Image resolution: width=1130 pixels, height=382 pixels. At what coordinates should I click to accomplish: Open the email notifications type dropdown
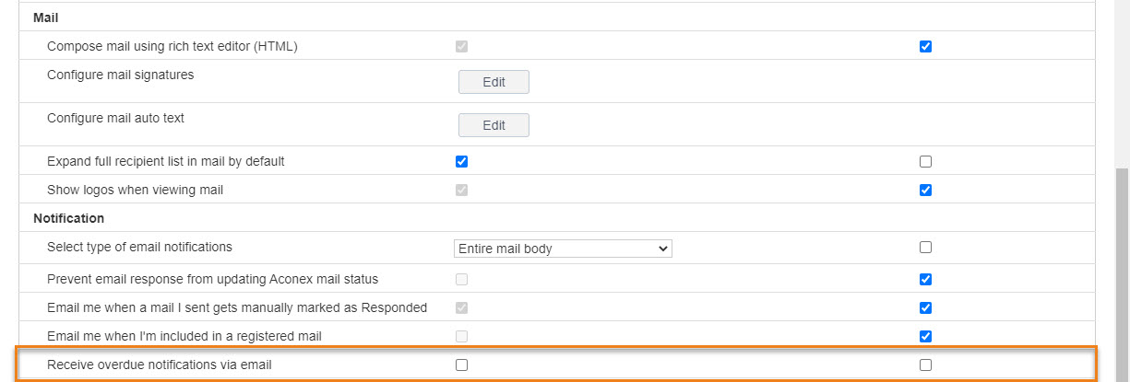(x=563, y=249)
